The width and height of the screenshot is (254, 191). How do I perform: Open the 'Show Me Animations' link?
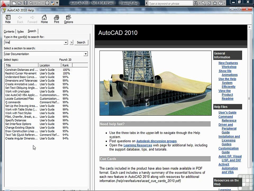click(228, 73)
